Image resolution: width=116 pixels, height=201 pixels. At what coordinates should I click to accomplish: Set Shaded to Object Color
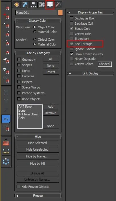click(35, 40)
